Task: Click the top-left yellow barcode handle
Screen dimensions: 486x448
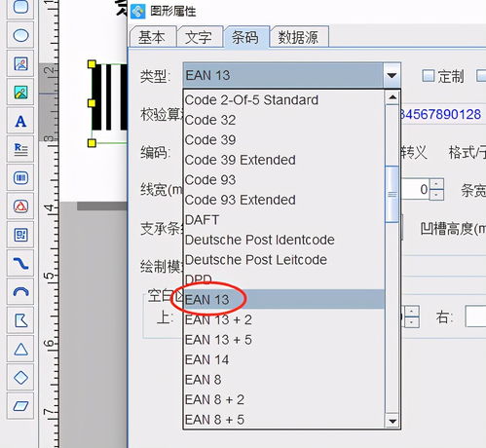Action: 92,64
